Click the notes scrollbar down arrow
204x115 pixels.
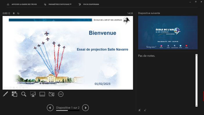tap(196, 106)
